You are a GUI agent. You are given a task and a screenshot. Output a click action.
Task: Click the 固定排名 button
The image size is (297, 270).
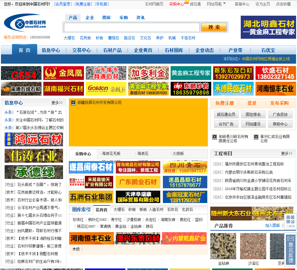[253, 114]
